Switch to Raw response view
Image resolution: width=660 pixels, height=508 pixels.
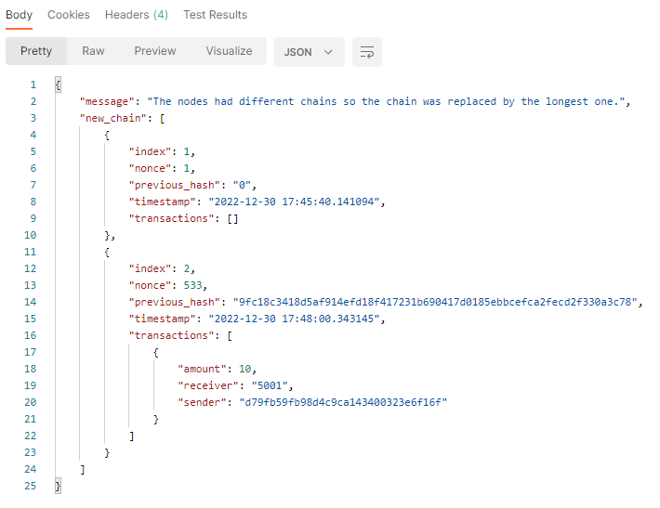(x=93, y=51)
